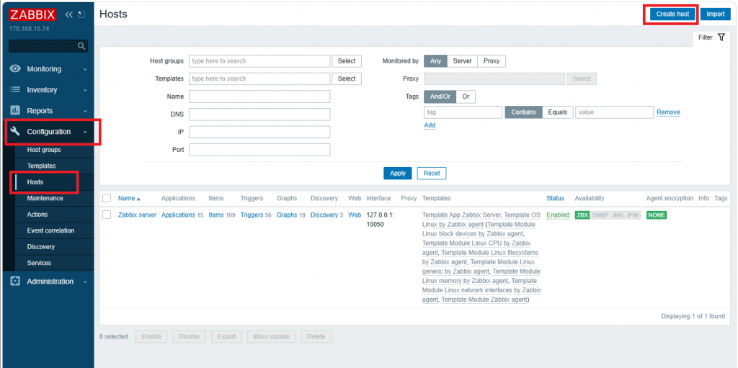Tick the select-all hosts checkbox
Image resolution: width=738 pixels, height=368 pixels.
[x=107, y=198]
